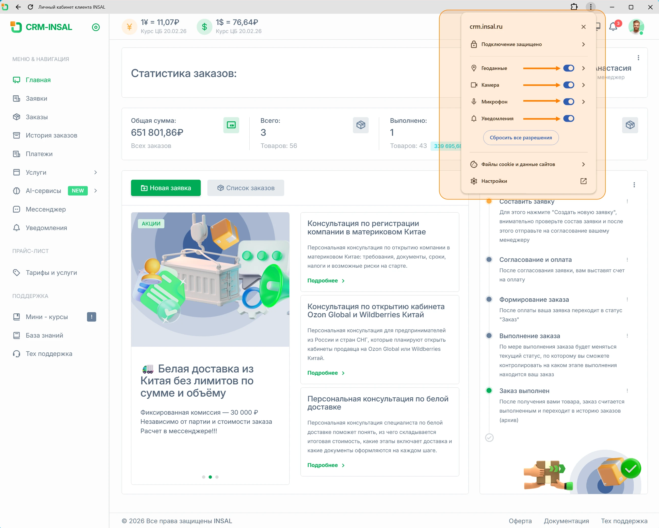The width and height of the screenshot is (659, 528).
Task: Reload the page with the refresh icon
Action: (x=30, y=7)
